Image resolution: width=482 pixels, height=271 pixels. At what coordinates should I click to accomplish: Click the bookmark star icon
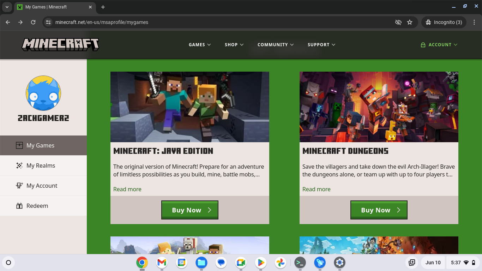click(410, 22)
